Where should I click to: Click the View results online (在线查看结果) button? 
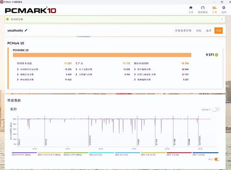tap(183, 30)
